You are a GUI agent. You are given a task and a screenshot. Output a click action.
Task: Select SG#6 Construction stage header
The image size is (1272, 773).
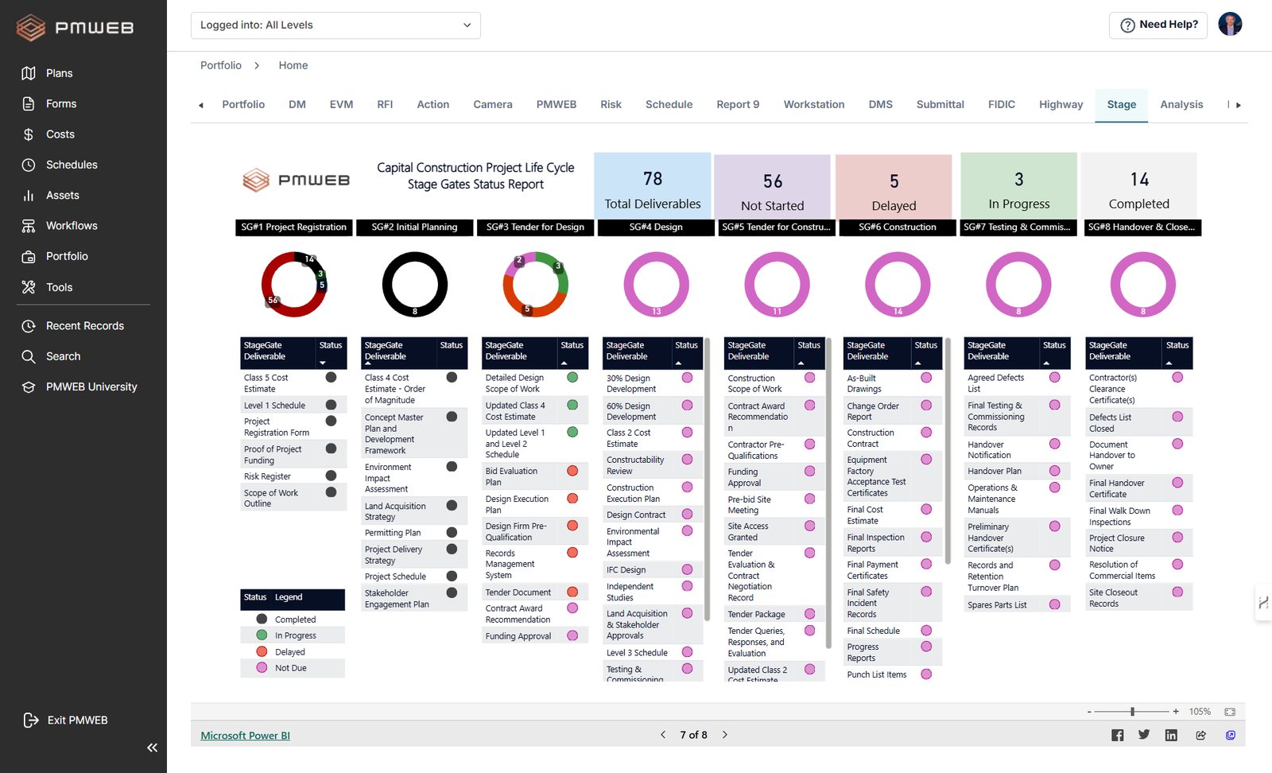[x=897, y=227]
